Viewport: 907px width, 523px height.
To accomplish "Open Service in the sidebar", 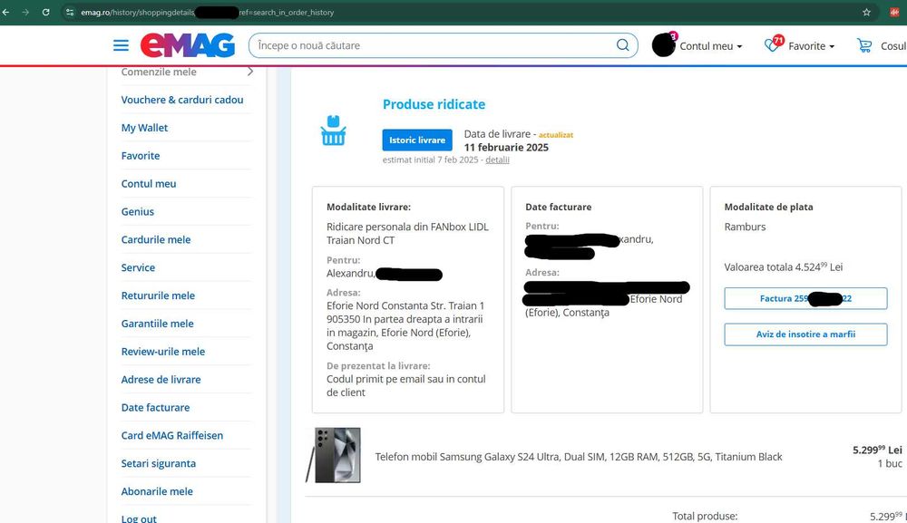I will tap(138, 267).
